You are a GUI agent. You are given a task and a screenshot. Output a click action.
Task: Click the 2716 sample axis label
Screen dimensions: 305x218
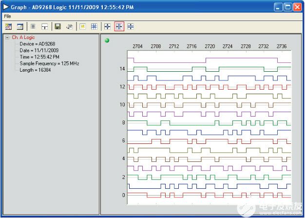pos(191,46)
